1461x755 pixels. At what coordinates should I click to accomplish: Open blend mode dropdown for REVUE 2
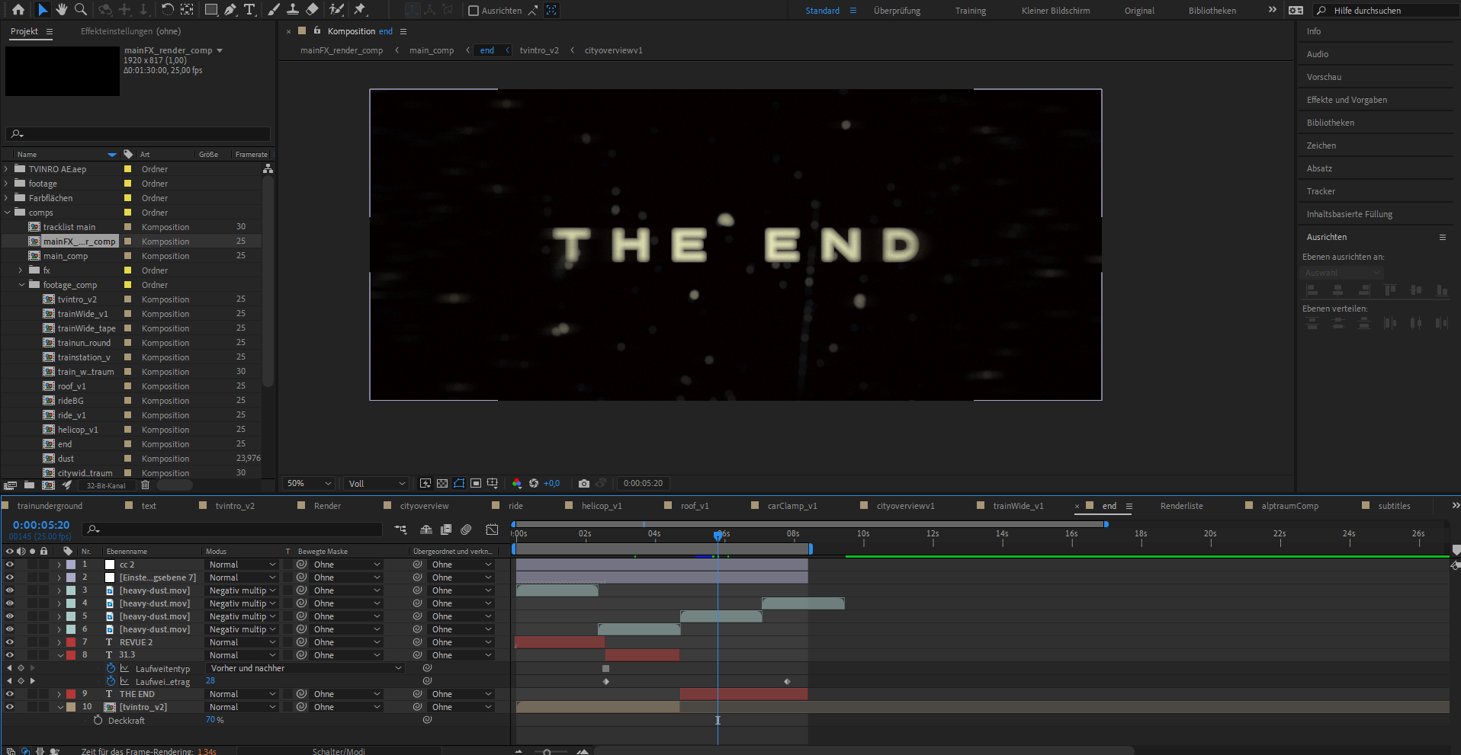point(242,642)
